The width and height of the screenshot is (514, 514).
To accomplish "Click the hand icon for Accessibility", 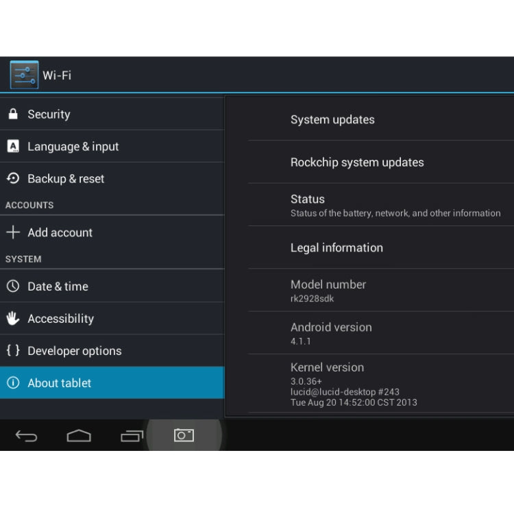I will pyautogui.click(x=13, y=318).
